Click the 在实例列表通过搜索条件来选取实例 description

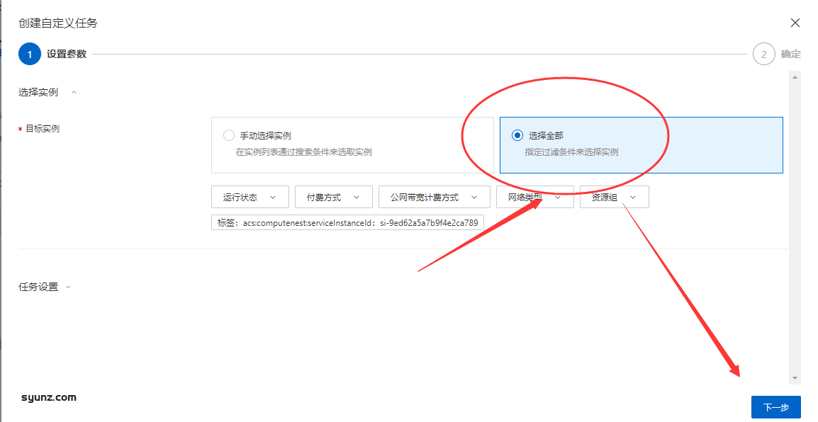click(x=303, y=152)
